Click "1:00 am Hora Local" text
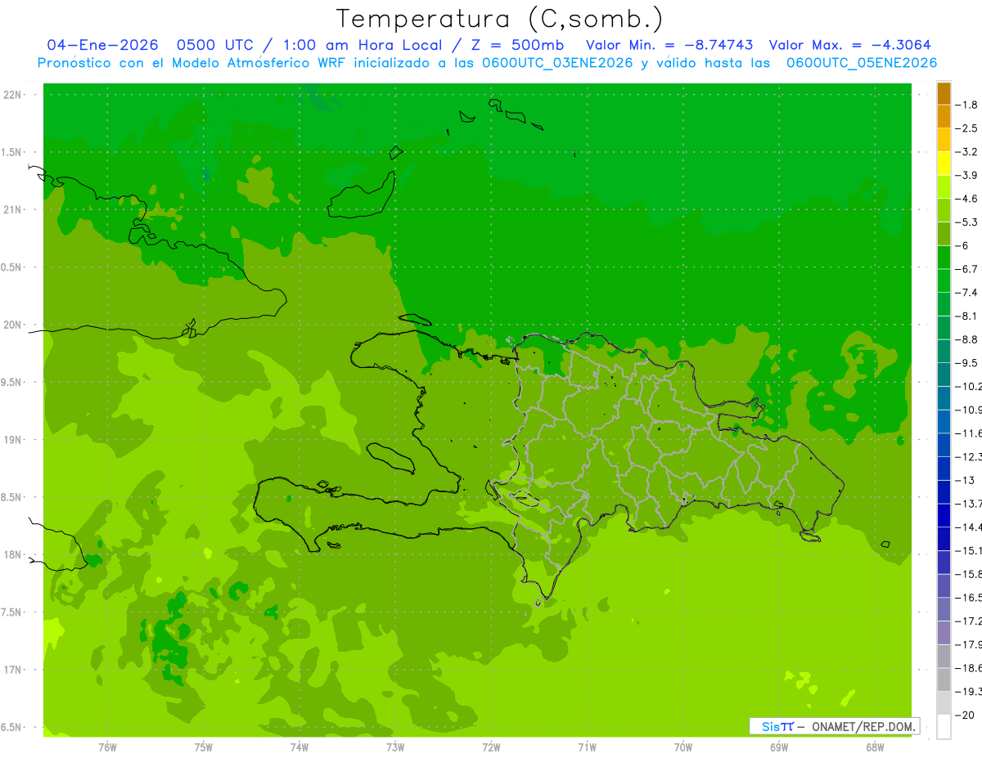982x758 pixels. (x=363, y=45)
